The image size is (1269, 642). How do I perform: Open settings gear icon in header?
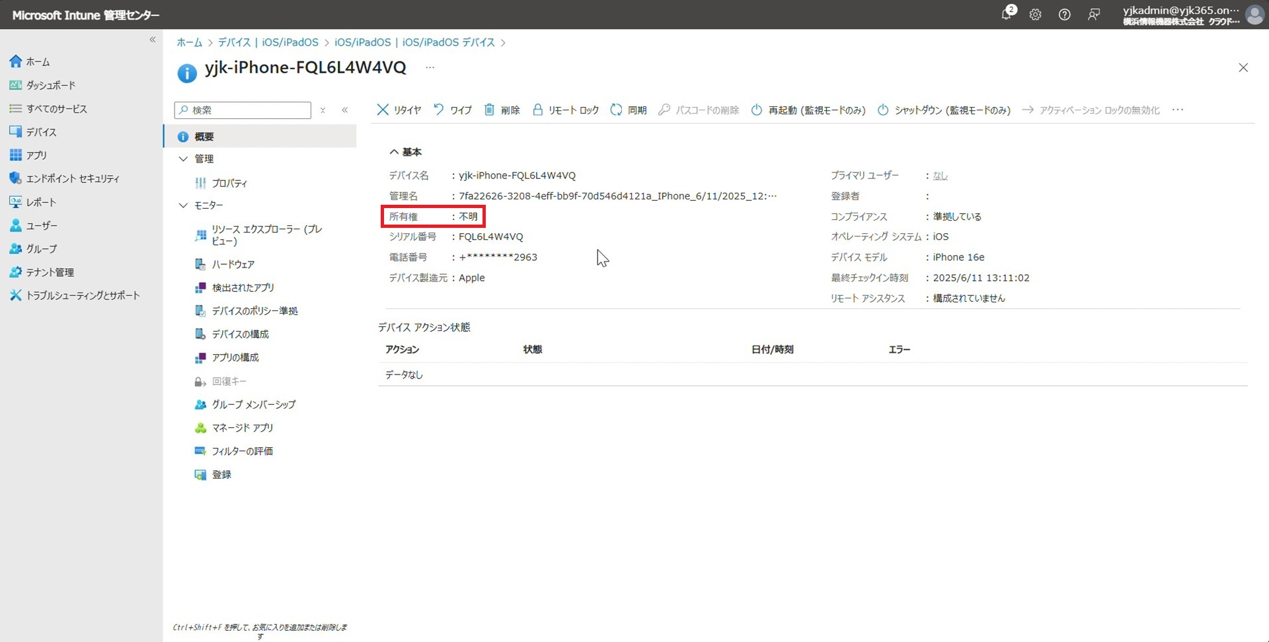tap(1035, 15)
